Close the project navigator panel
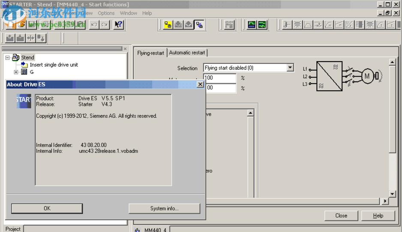402x232 pixels. click(x=125, y=49)
